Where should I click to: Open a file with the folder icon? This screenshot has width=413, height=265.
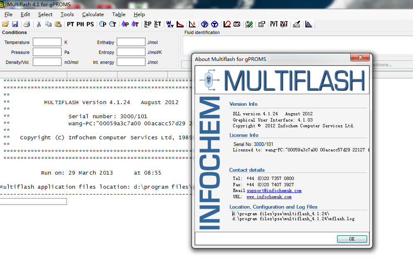[x=5, y=24]
